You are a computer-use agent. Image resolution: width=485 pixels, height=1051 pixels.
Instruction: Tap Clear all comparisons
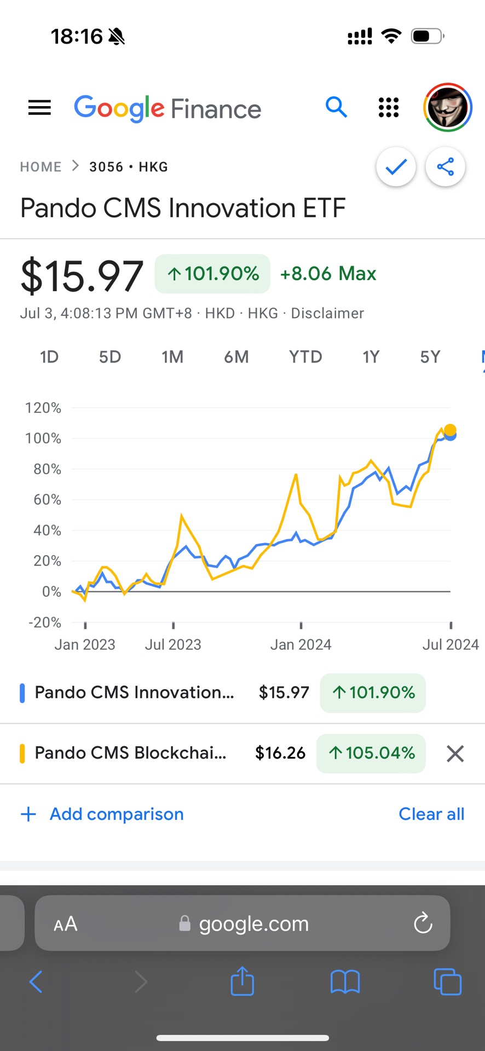coord(431,814)
